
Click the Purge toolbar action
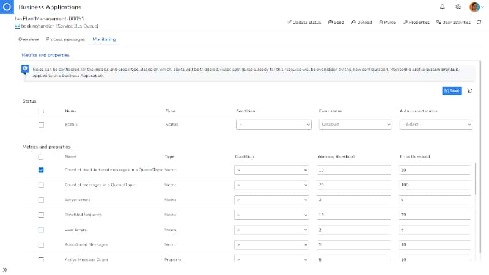point(388,22)
